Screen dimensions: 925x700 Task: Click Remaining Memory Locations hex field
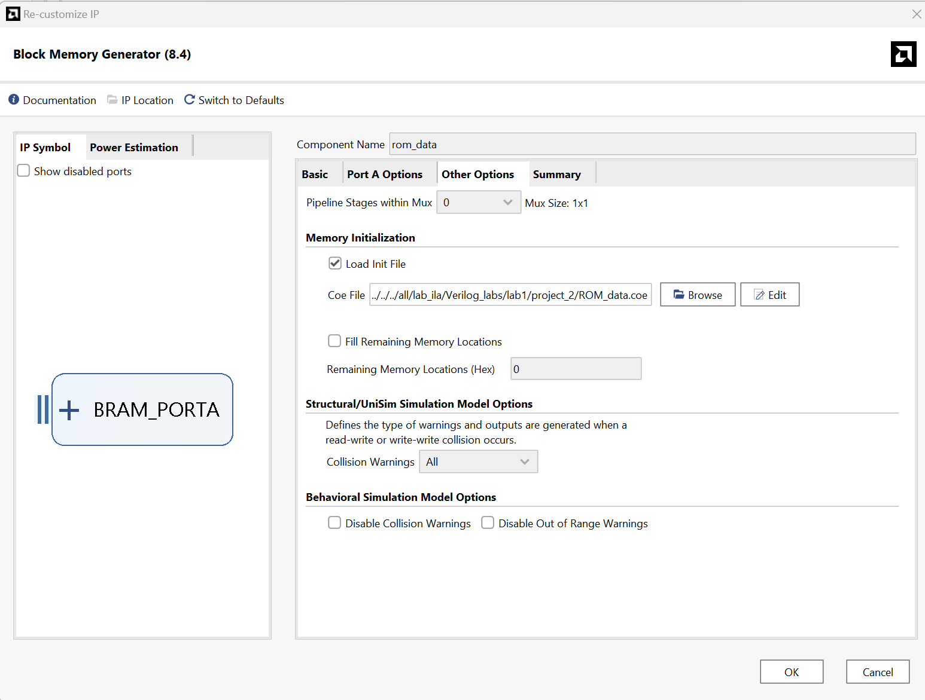[576, 369]
